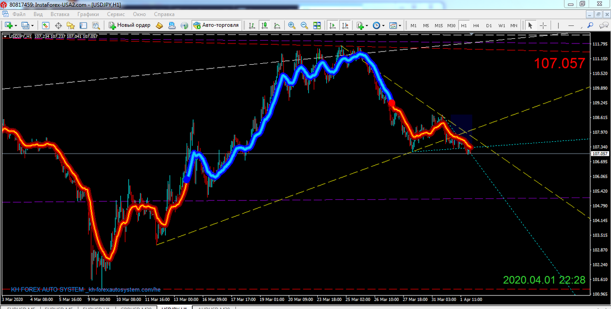Open the Окно menu
Screen dimensions: 611x309
tap(139, 14)
